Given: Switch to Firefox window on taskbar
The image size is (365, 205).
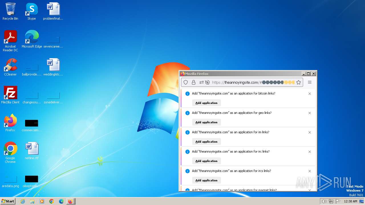Looking at the screenshot, I should pos(70,201).
